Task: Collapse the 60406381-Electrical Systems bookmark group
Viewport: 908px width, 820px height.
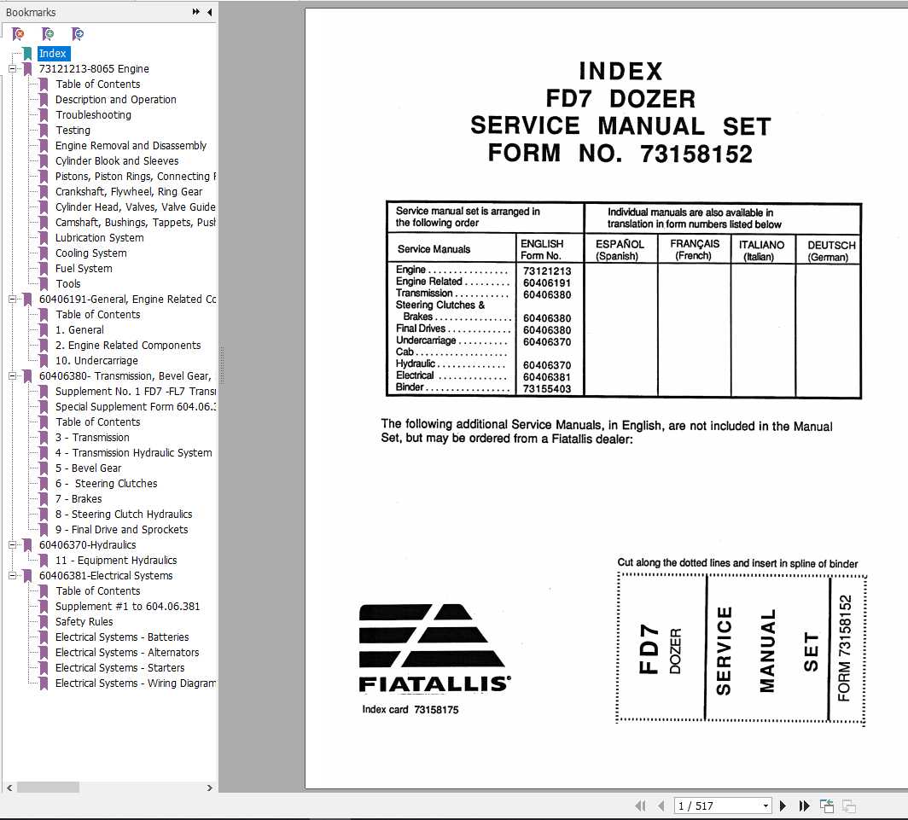Action: click(x=12, y=576)
